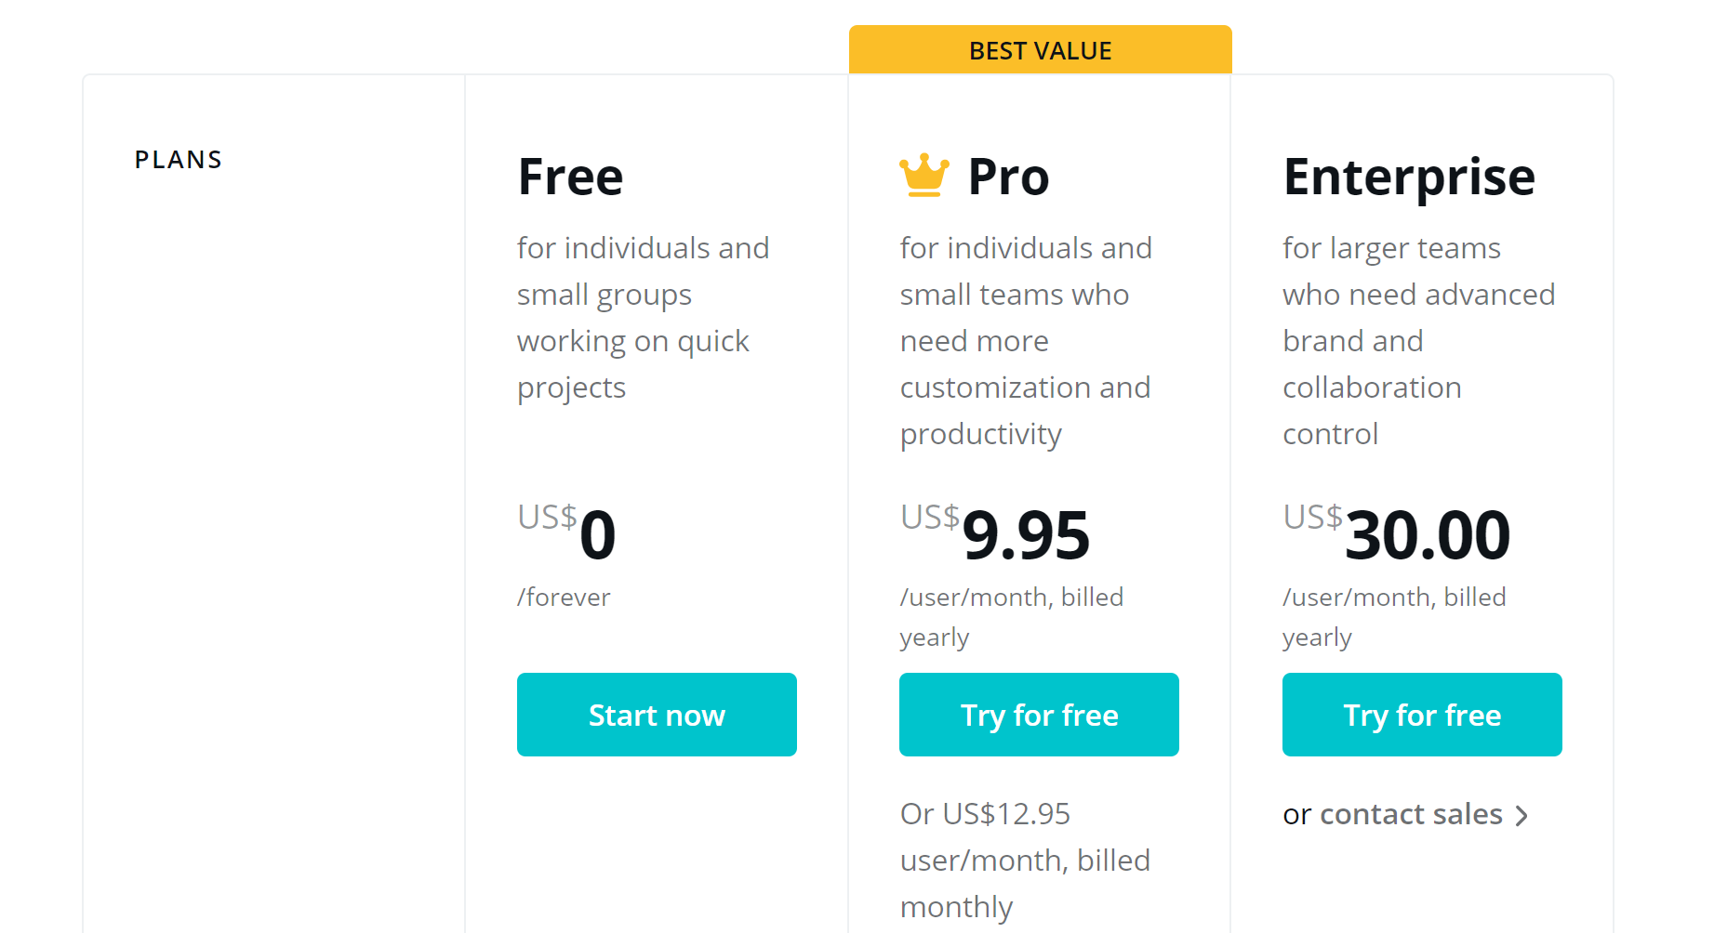The width and height of the screenshot is (1714, 933).
Task: Click the /forever text under the Free price
Action: pos(563,598)
